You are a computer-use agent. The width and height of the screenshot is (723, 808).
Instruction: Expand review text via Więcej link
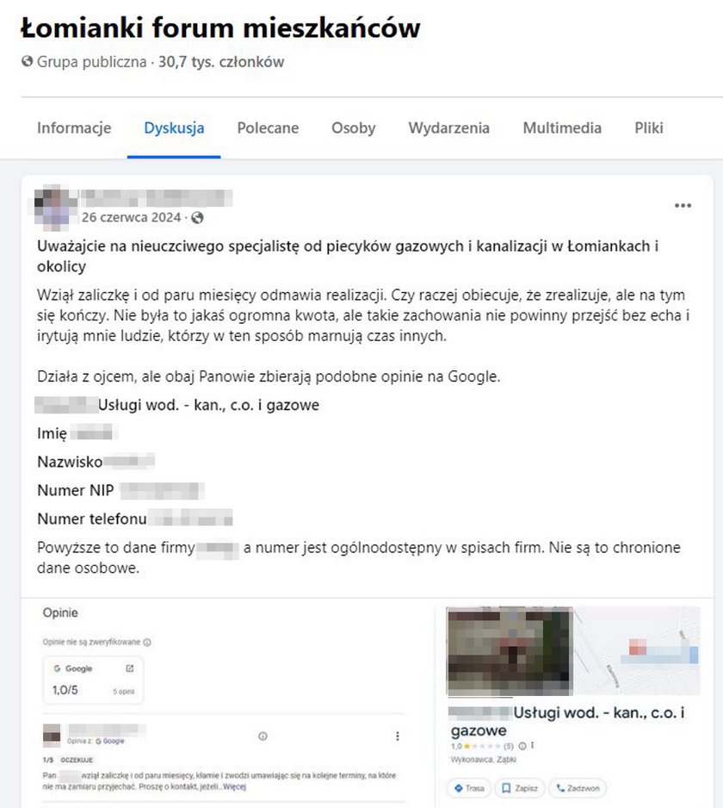coord(235,786)
